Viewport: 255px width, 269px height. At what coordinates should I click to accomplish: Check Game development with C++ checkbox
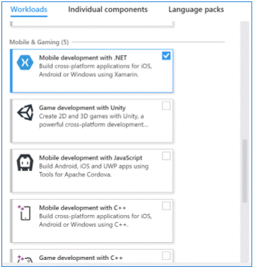pos(166,256)
